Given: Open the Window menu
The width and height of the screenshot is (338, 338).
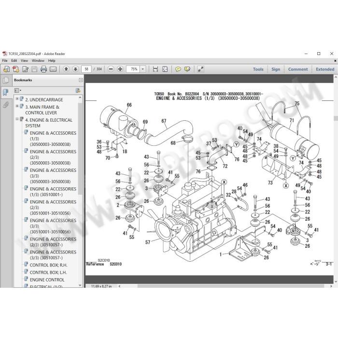Looking at the screenshot, I should [x=38, y=60].
